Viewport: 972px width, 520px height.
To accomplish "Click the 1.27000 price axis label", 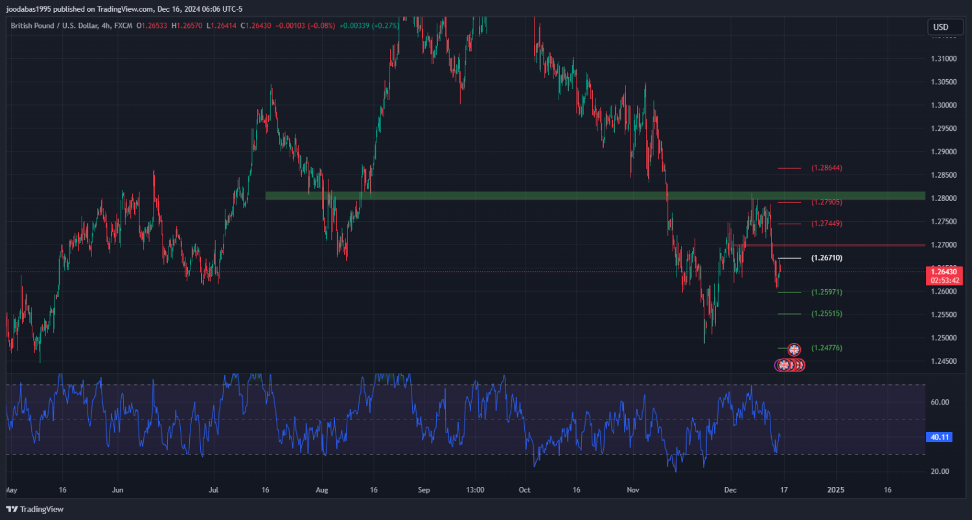I will [x=943, y=245].
